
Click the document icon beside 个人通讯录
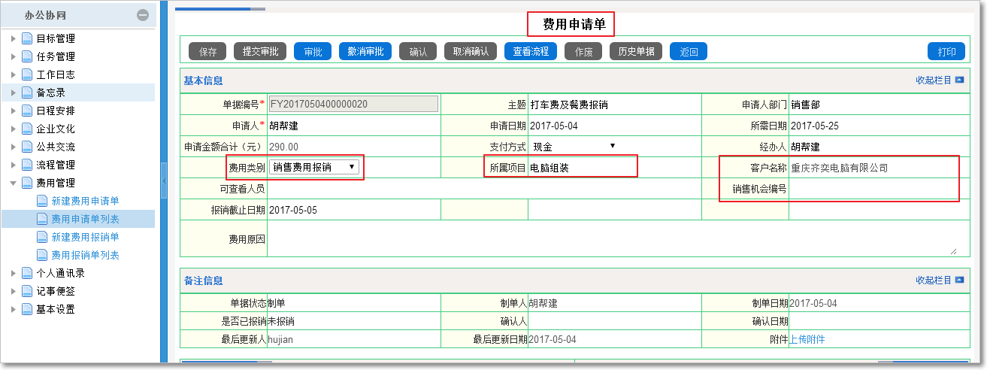(27, 273)
